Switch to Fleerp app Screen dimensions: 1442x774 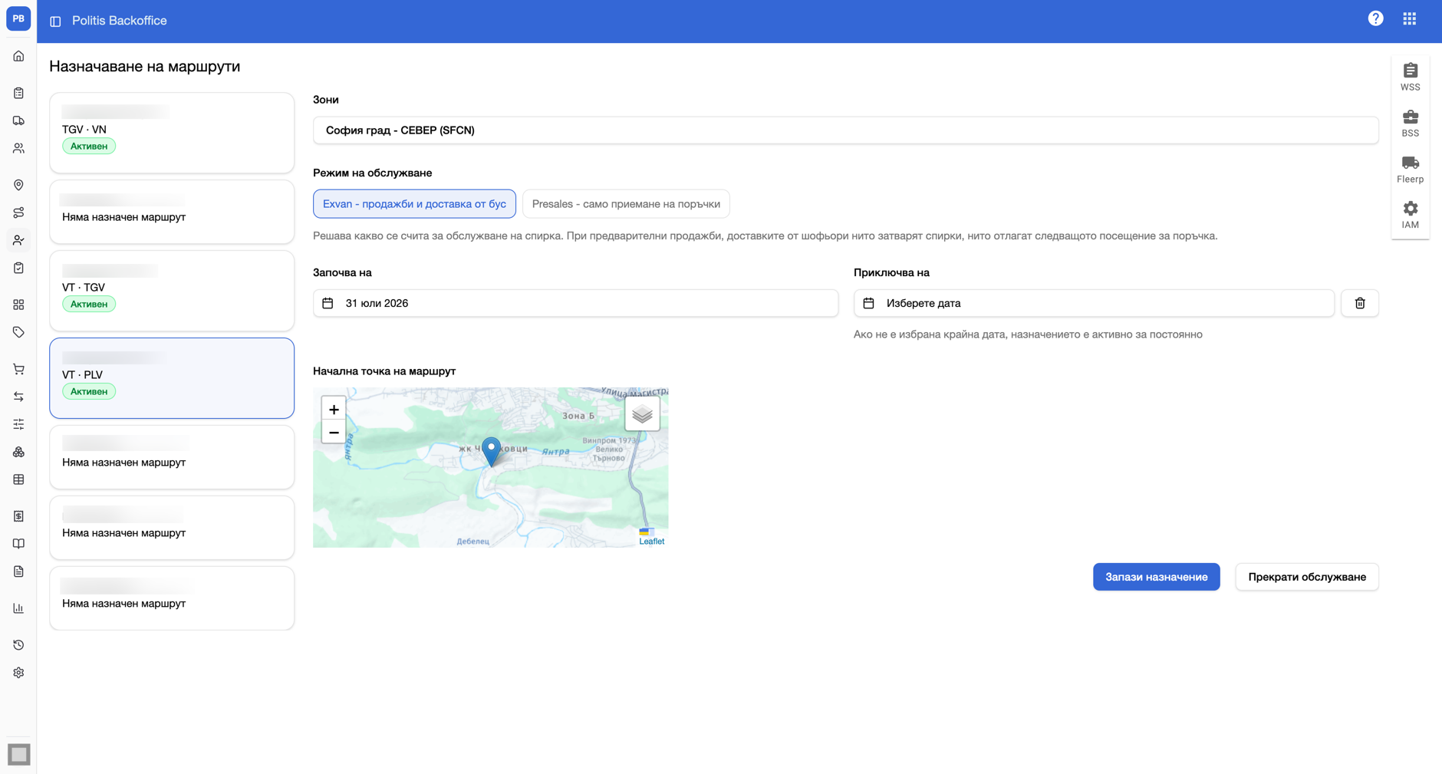pos(1410,169)
